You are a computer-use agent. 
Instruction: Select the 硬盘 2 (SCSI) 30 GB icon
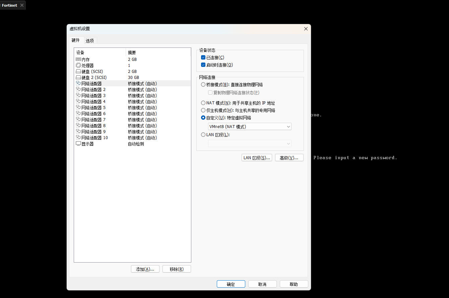point(78,78)
